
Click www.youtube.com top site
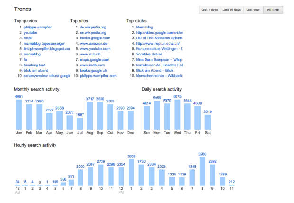point(95,49)
